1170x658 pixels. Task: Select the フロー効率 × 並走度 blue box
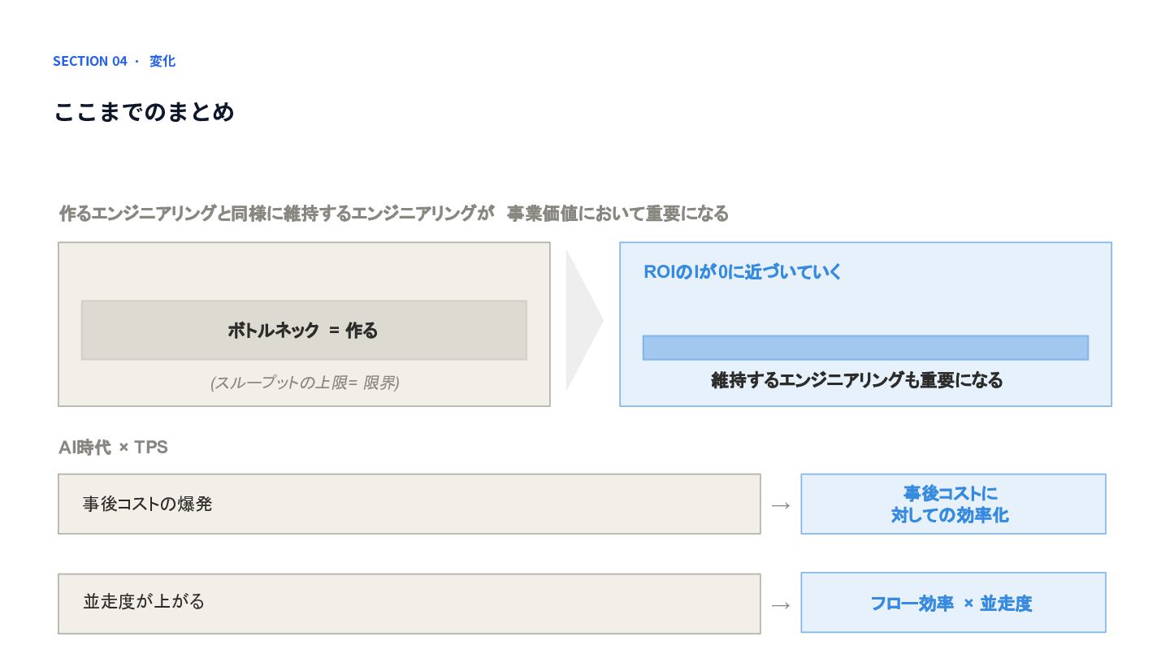point(953,603)
